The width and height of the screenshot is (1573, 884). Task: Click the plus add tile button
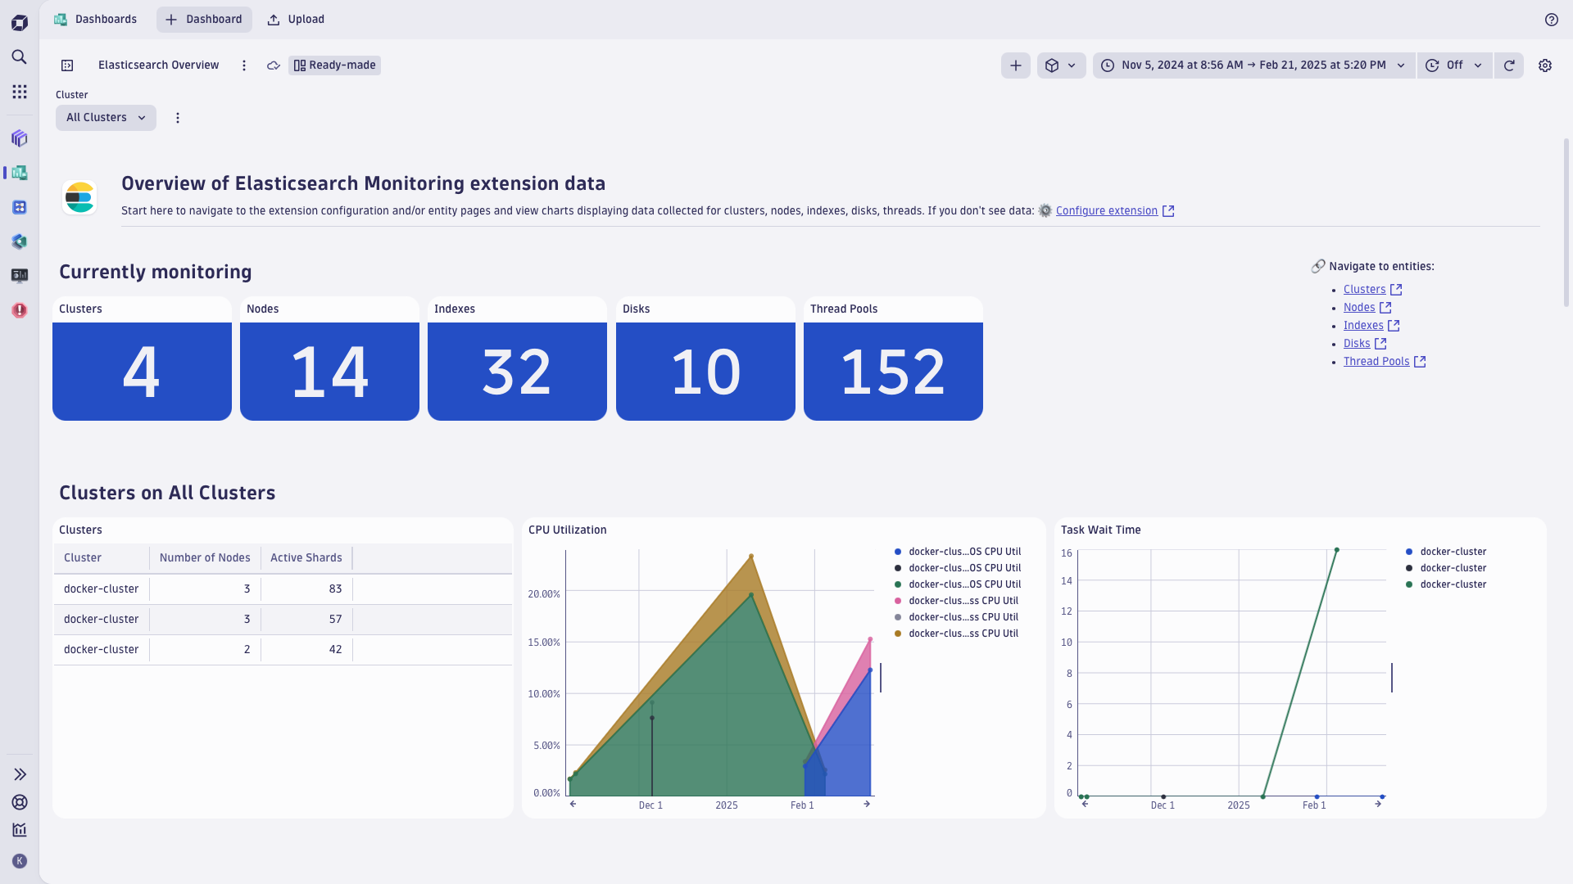click(x=1016, y=65)
